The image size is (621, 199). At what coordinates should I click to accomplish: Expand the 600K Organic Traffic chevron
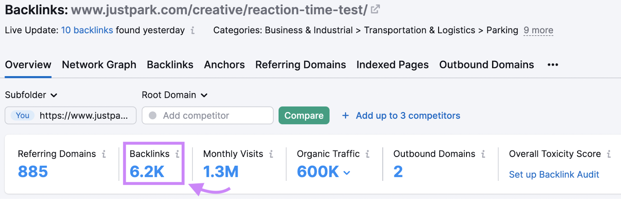tap(347, 173)
